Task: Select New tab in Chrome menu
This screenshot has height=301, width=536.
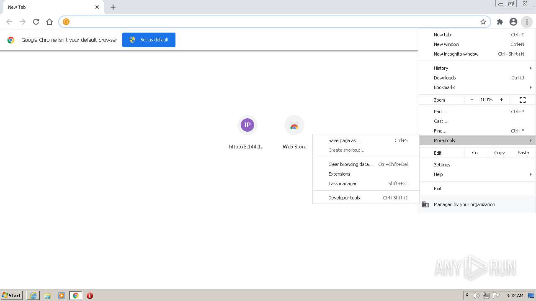Action: [x=477, y=35]
